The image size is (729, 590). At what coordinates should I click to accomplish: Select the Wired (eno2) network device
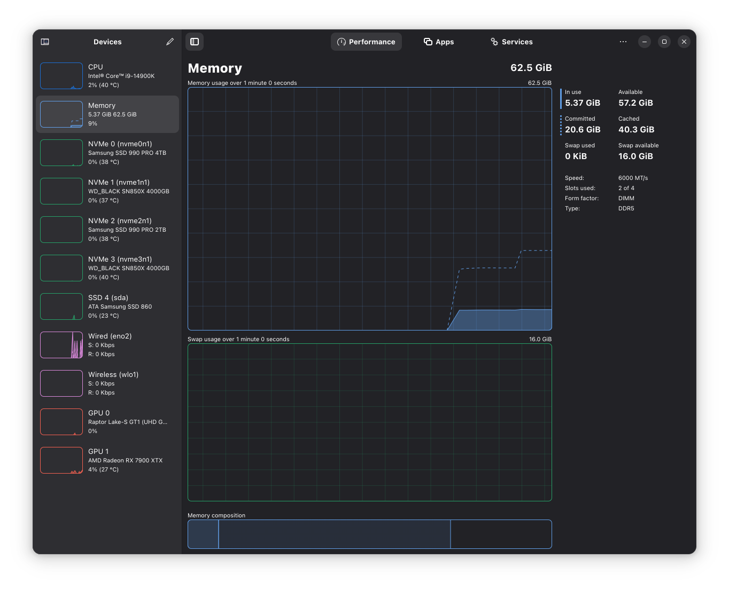tap(107, 345)
